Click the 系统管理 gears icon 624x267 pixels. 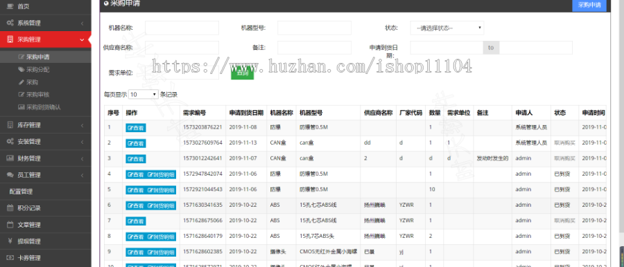pos(10,23)
